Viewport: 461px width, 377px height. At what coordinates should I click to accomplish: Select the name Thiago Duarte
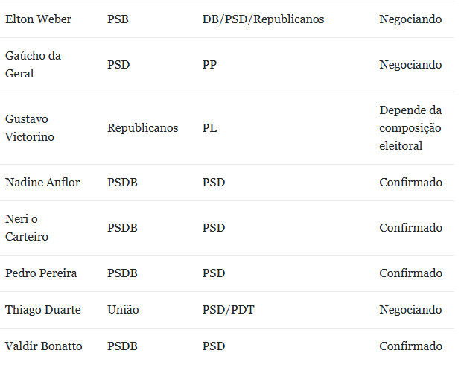coord(43,310)
